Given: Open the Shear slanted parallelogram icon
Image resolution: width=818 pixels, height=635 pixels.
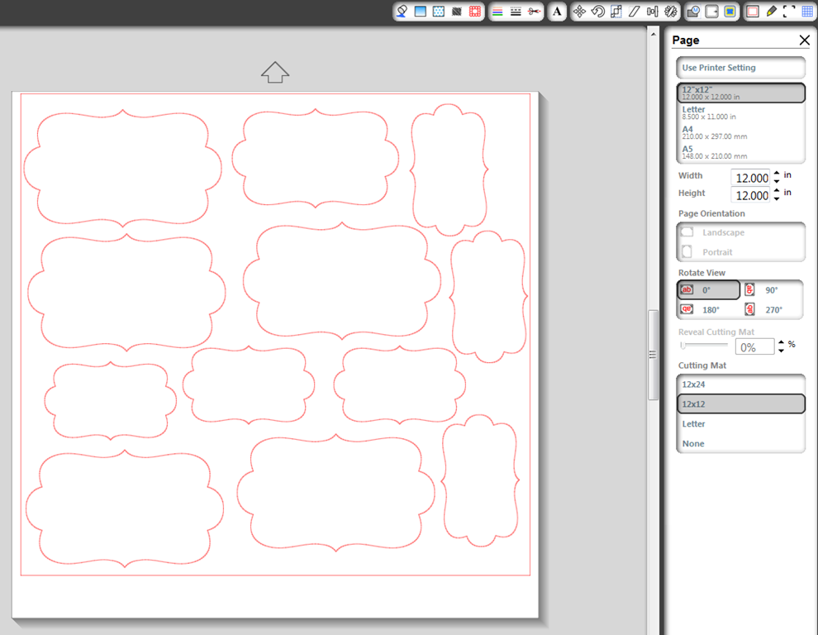Looking at the screenshot, I should pos(635,12).
